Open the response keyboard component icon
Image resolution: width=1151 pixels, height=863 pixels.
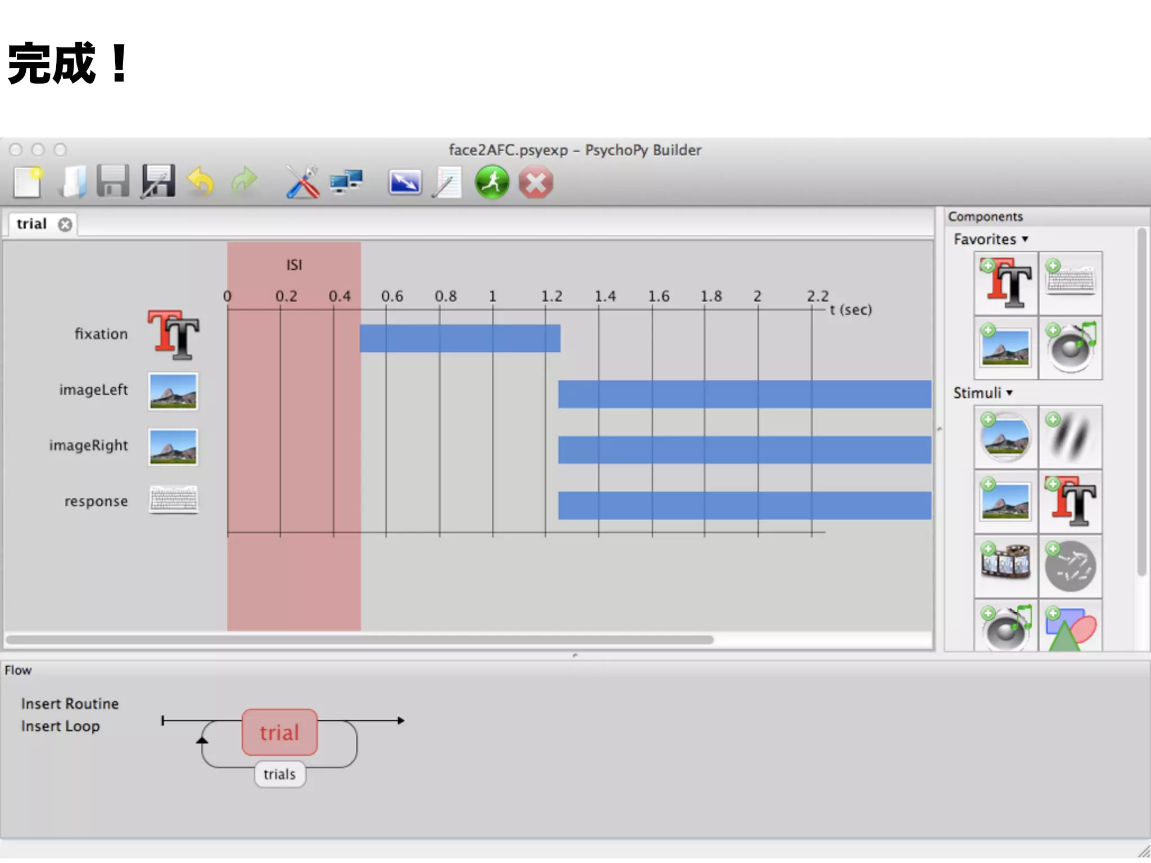[174, 500]
